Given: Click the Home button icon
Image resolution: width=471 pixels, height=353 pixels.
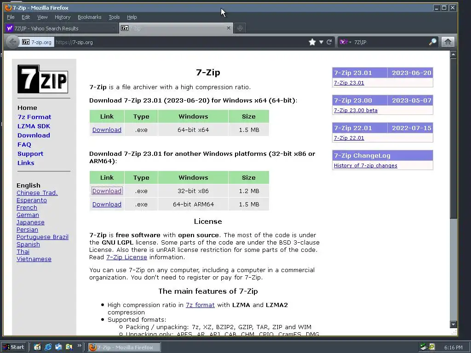Looking at the screenshot, I should click(448, 42).
